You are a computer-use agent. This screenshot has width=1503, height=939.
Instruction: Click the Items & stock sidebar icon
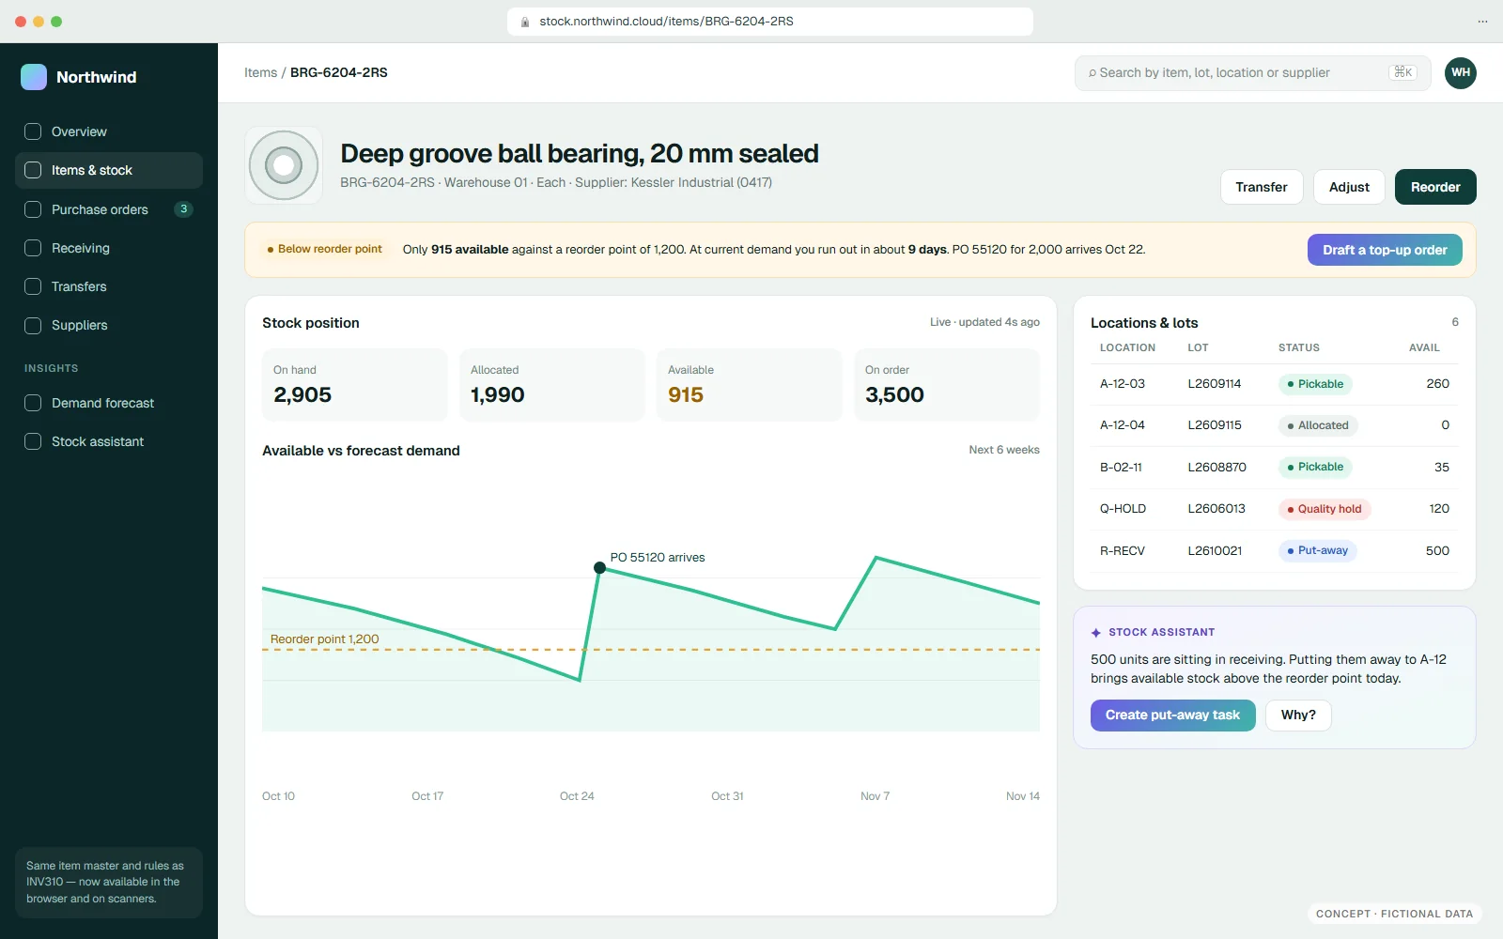33,170
